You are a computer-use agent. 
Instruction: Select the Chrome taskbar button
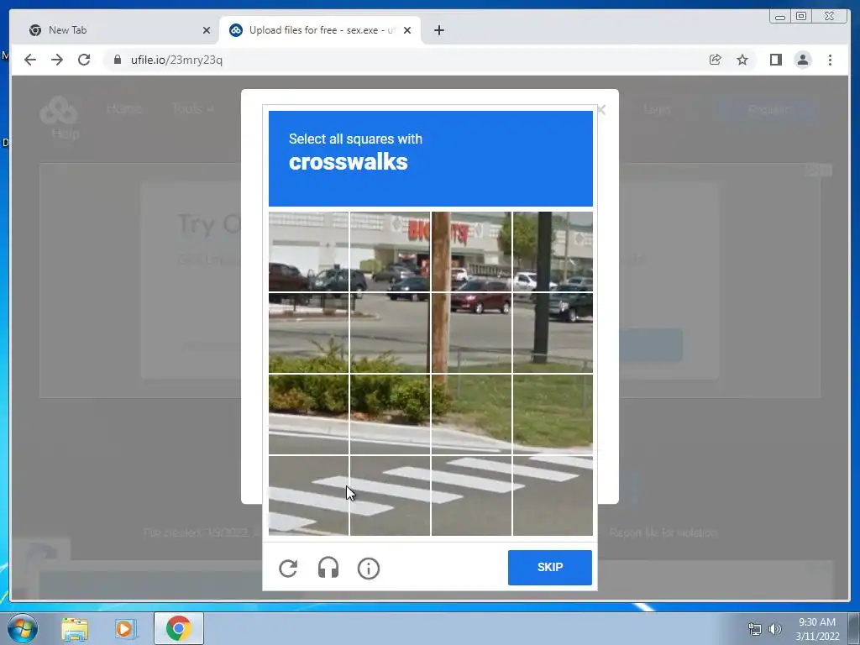coord(179,628)
